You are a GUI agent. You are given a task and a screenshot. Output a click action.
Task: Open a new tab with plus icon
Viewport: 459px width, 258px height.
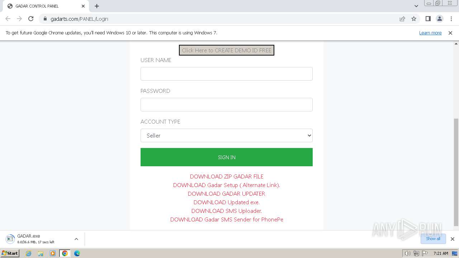[x=97, y=6]
